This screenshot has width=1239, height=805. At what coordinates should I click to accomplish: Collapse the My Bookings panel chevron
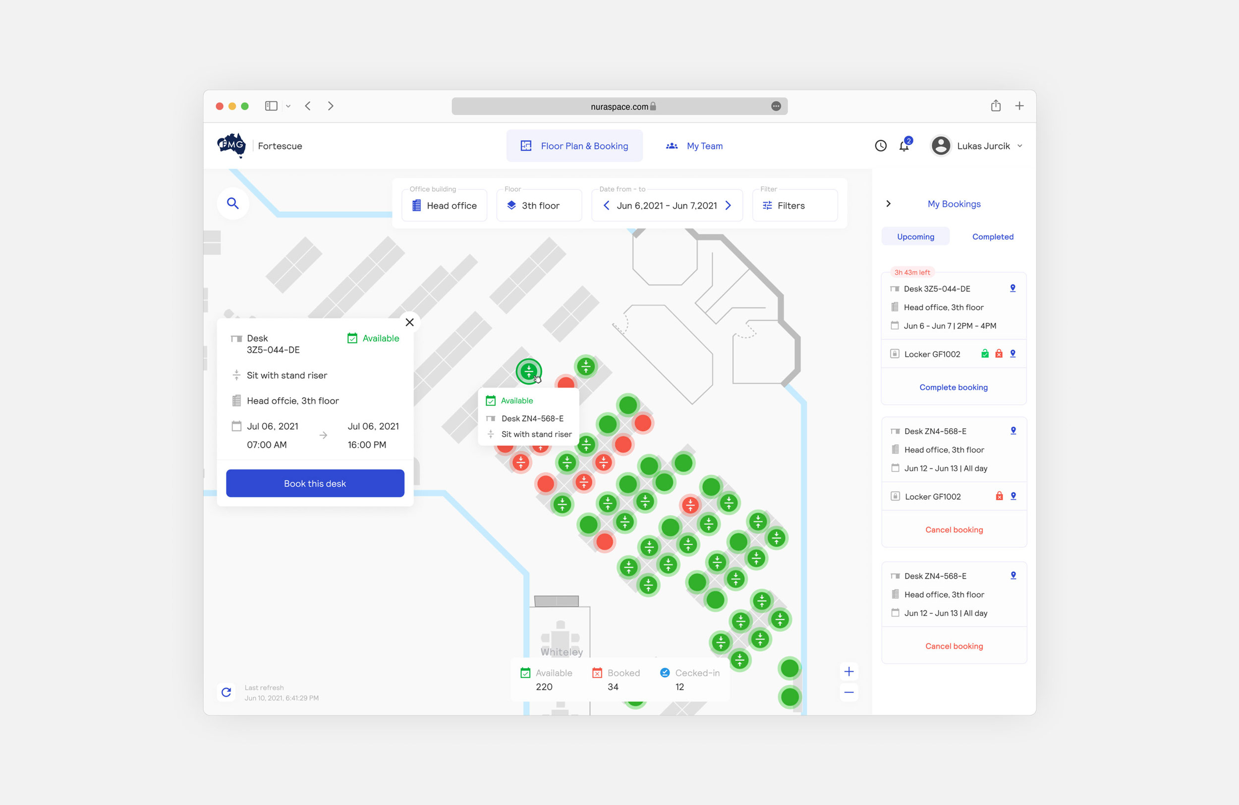point(889,204)
